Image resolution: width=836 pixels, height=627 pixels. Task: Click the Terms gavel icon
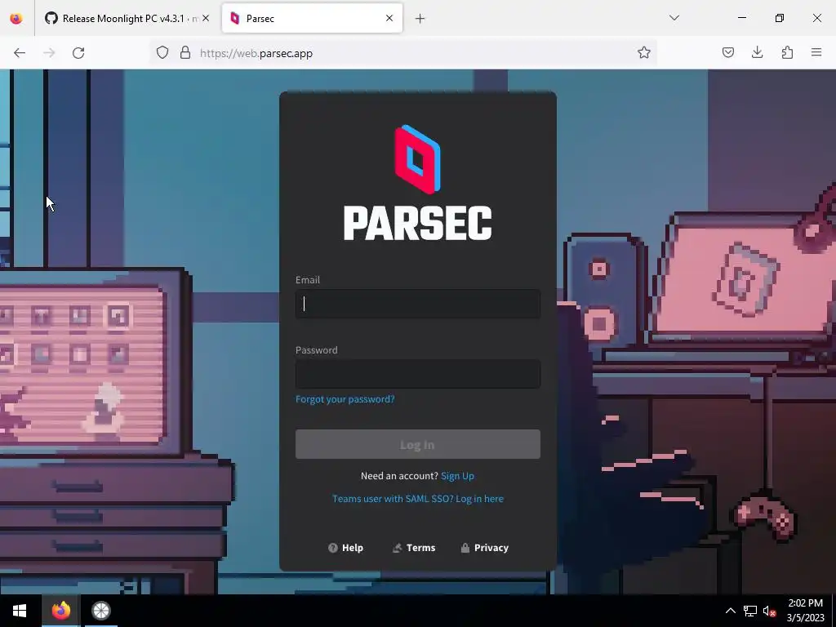coord(397,548)
